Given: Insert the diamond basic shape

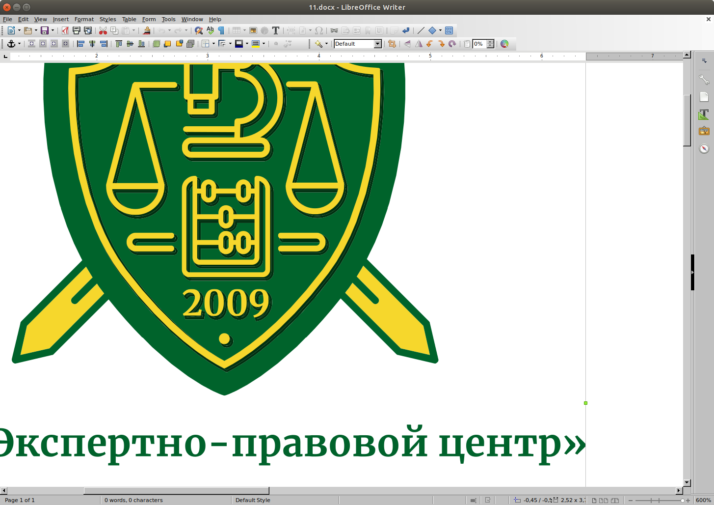Looking at the screenshot, I should 432,30.
